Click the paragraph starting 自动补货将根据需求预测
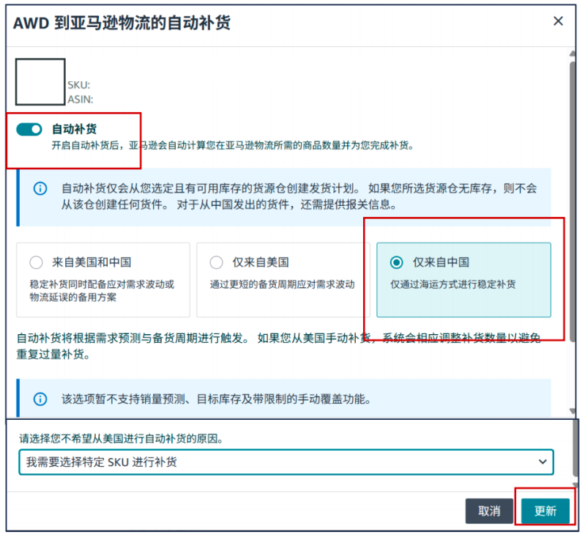 tap(278, 346)
